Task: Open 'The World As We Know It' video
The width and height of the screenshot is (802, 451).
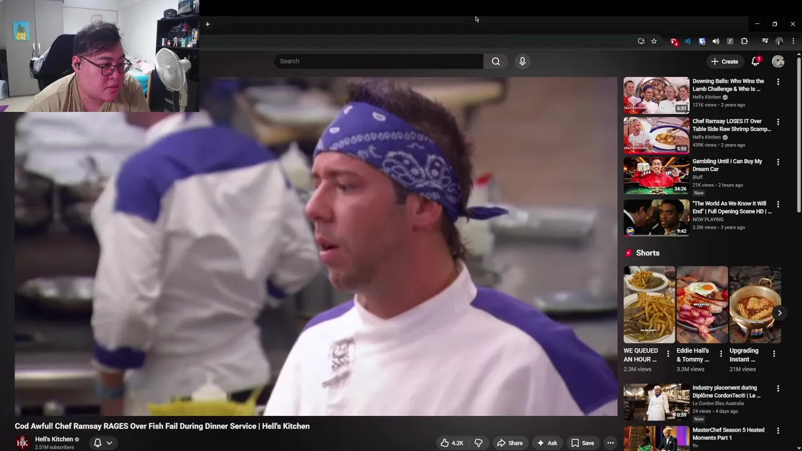Action: coord(656,217)
